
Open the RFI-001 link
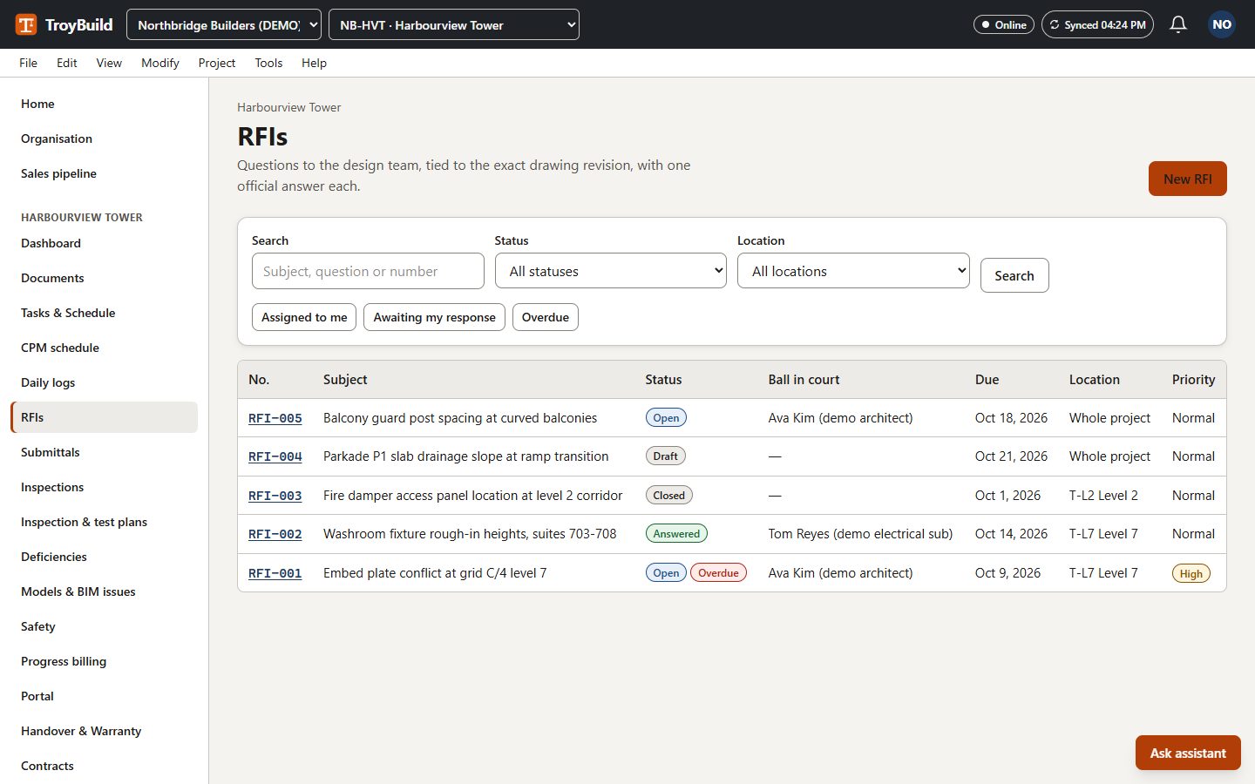[x=275, y=573]
